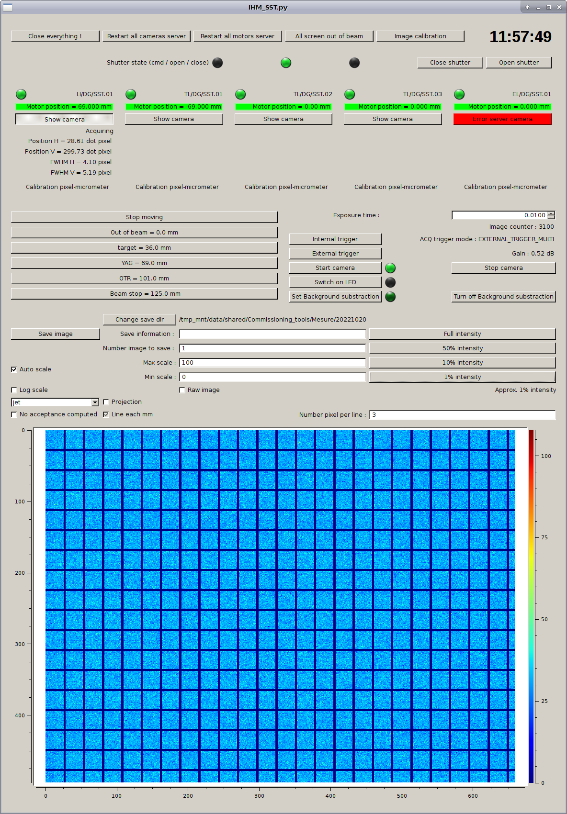Screen dimensions: 567x814
Task: Click the EL/DG/SST.01 green status LED
Action: [x=459, y=94]
